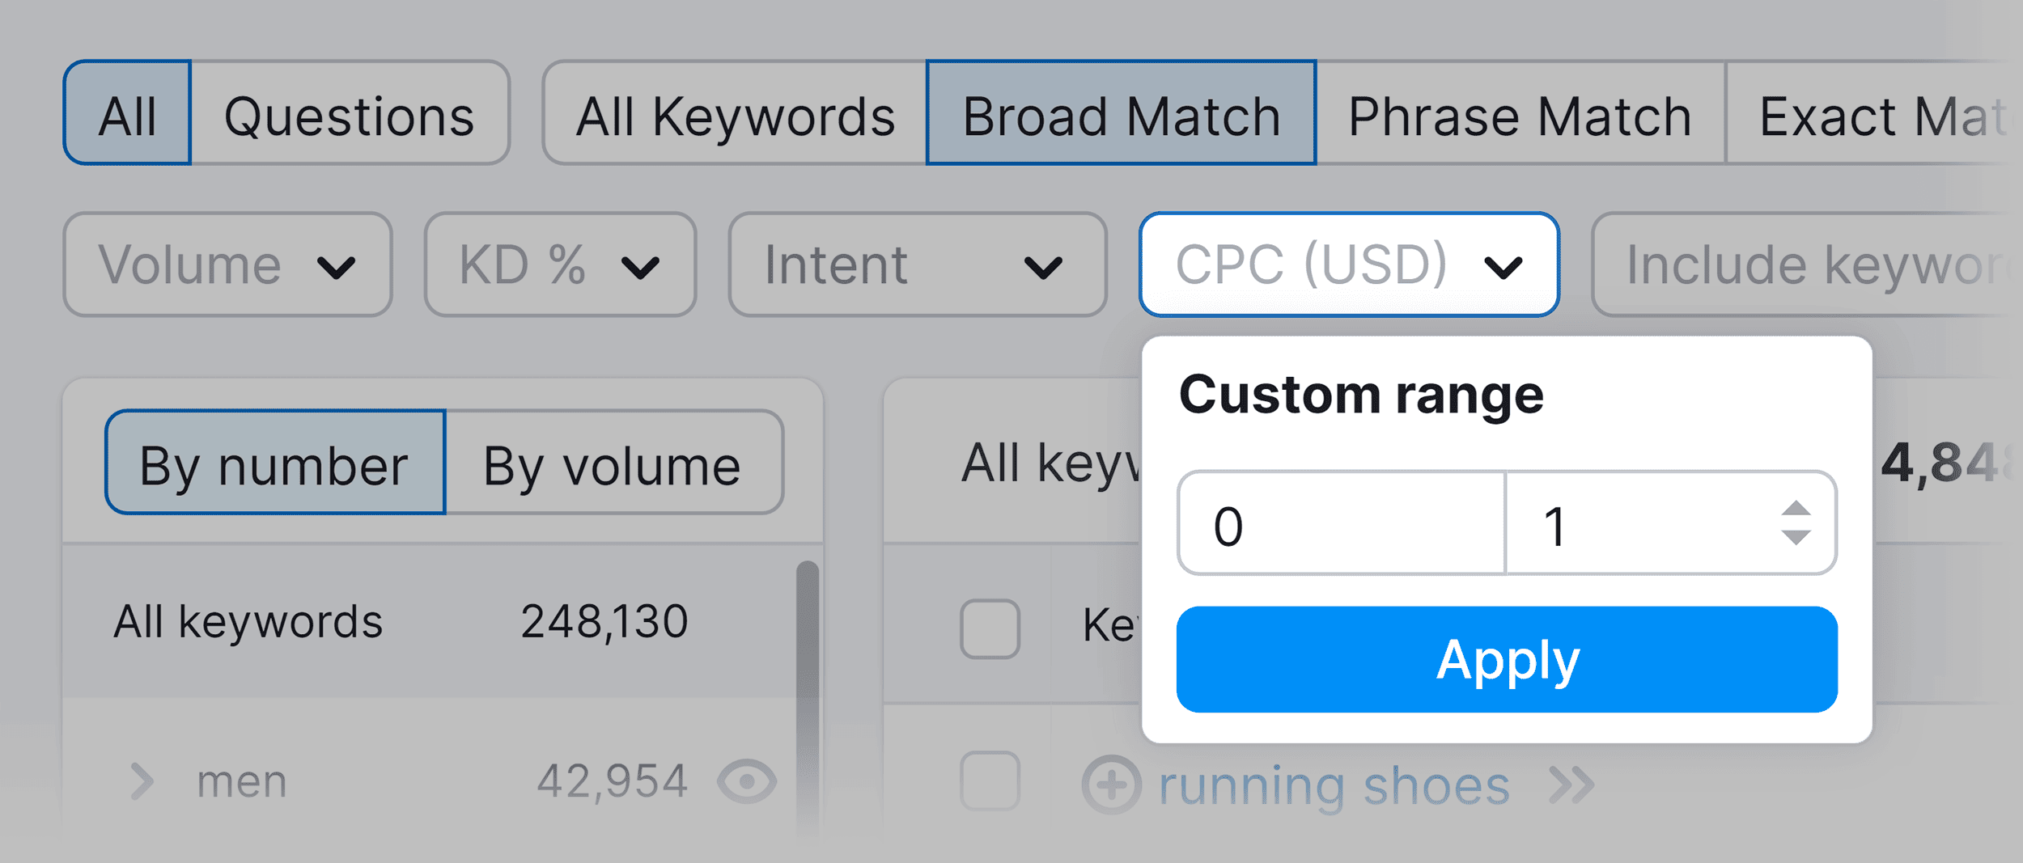The width and height of the screenshot is (2023, 863).
Task: Open the Intent filter dropdown
Action: tap(917, 264)
